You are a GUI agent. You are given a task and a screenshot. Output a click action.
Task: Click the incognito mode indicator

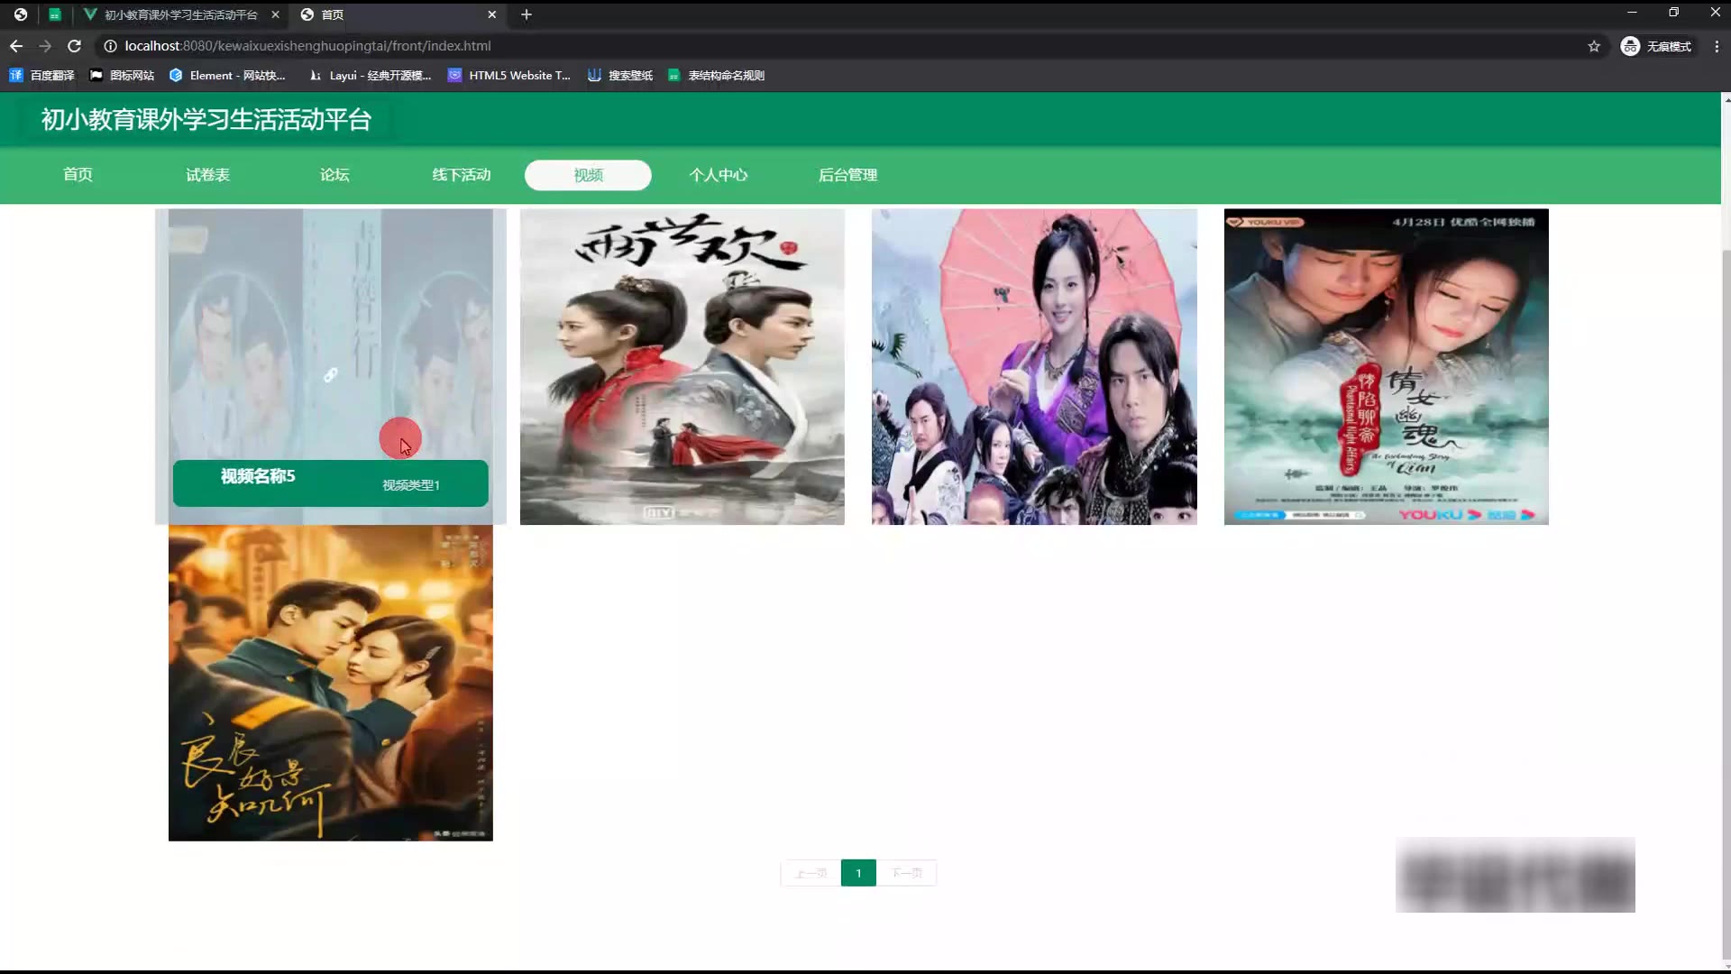[x=1656, y=46]
